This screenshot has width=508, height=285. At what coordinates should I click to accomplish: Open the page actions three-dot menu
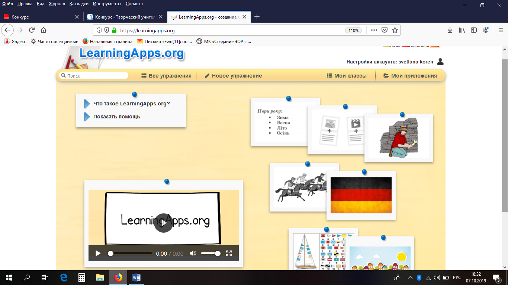[374, 30]
